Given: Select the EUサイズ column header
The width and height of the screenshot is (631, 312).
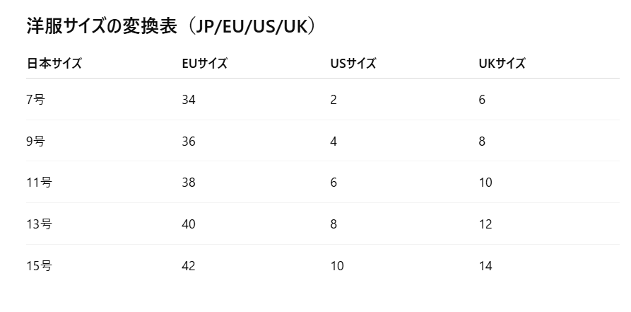Looking at the screenshot, I should (204, 64).
